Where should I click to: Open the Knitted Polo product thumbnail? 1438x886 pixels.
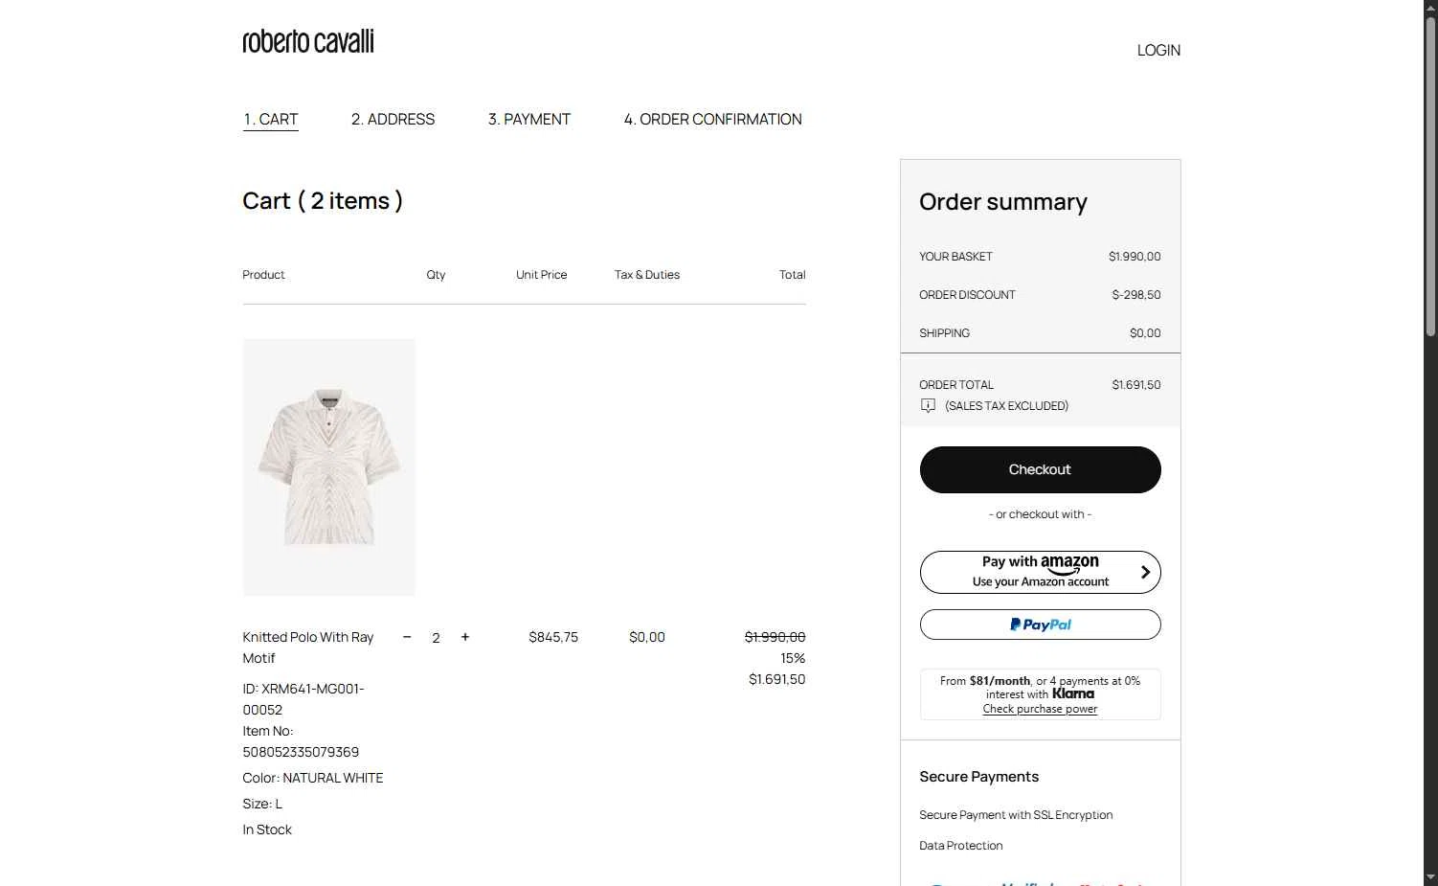(x=329, y=467)
